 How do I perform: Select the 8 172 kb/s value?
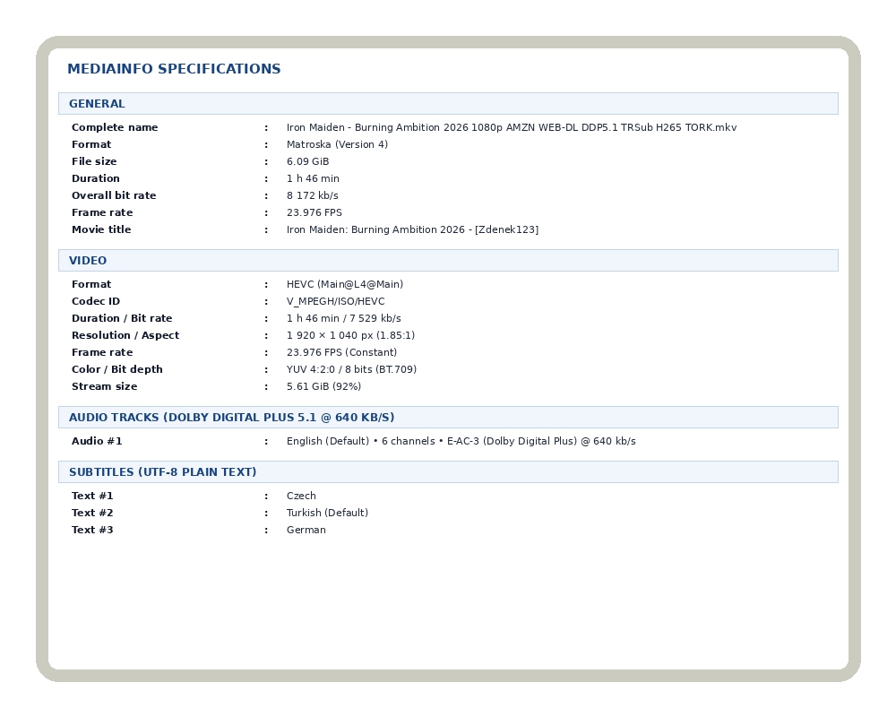[312, 195]
